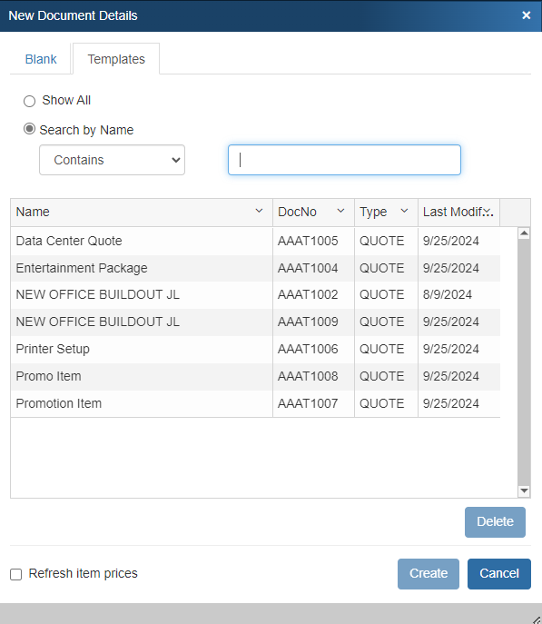Screen dimensions: 542x624
Task: Click the Delete button
Action: click(495, 522)
